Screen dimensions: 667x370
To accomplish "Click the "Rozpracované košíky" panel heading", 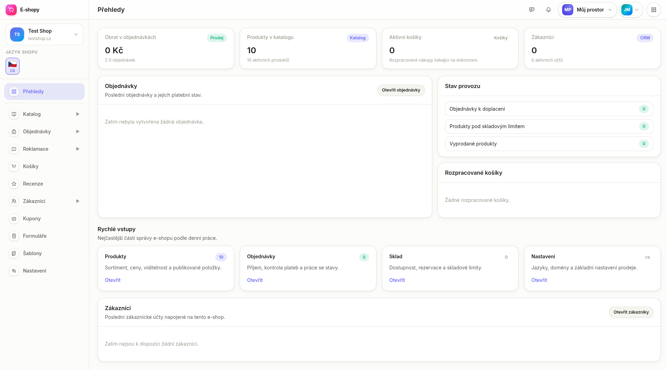I will point(474,173).
